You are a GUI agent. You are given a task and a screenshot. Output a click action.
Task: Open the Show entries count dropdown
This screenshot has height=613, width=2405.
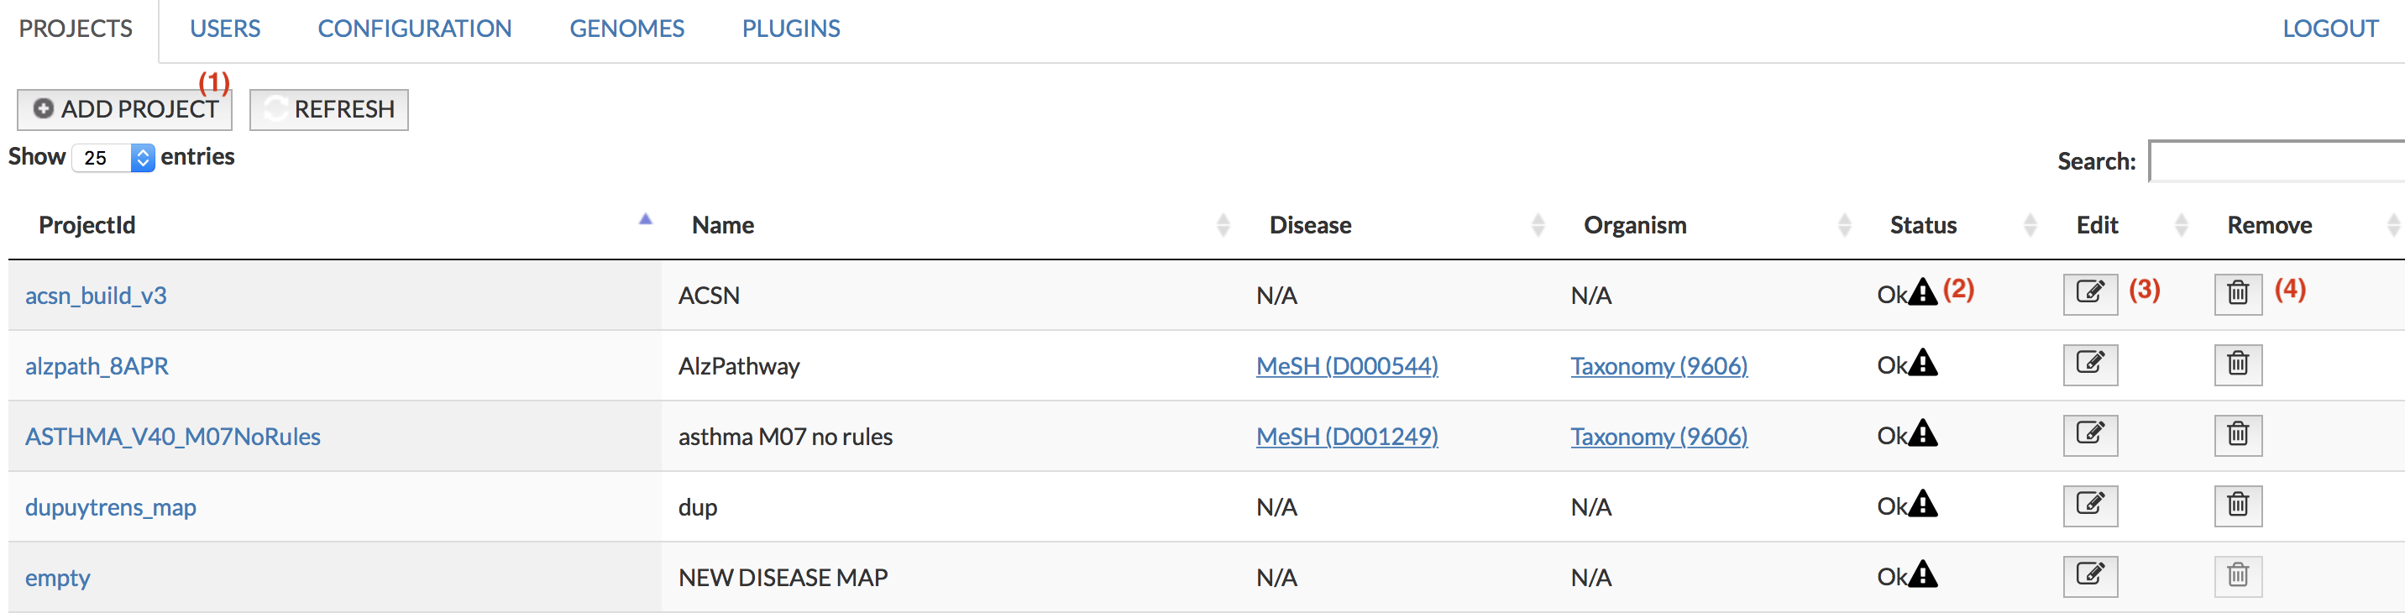coord(113,158)
